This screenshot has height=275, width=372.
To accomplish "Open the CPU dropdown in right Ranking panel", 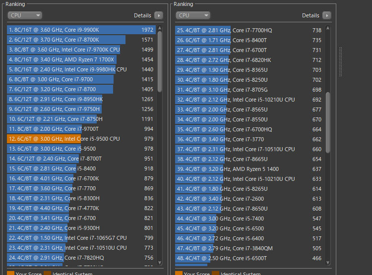I will coord(193,15).
